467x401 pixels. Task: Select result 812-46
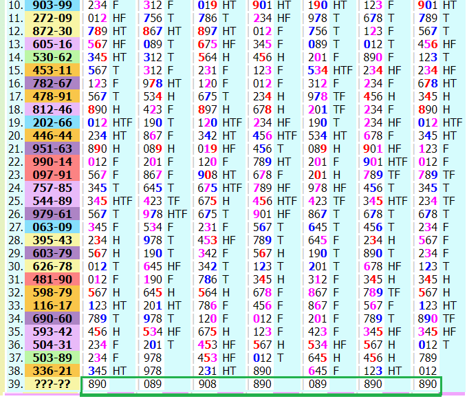[x=52, y=109]
